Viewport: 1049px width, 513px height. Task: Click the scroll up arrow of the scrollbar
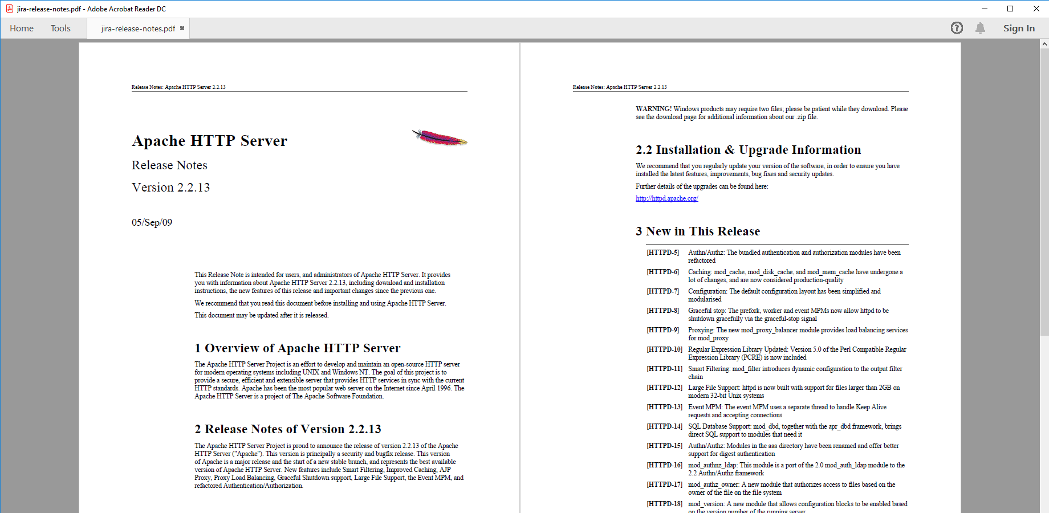(1044, 43)
